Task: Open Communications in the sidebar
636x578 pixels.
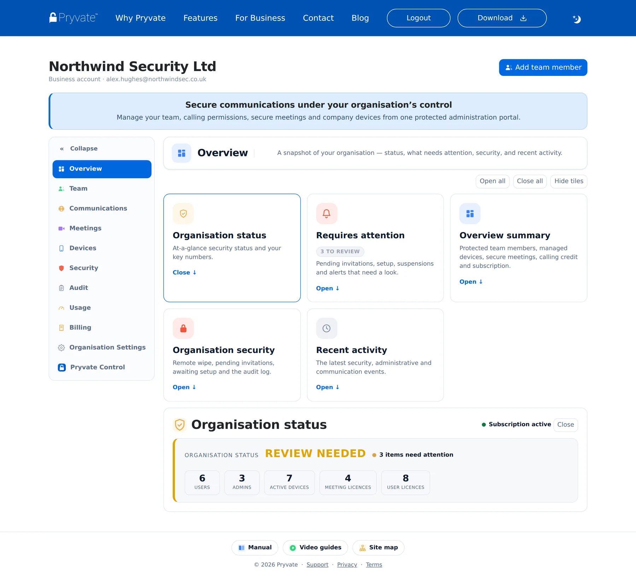Action: click(x=102, y=209)
